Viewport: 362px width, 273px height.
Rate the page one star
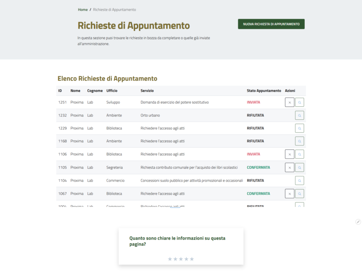170,259
